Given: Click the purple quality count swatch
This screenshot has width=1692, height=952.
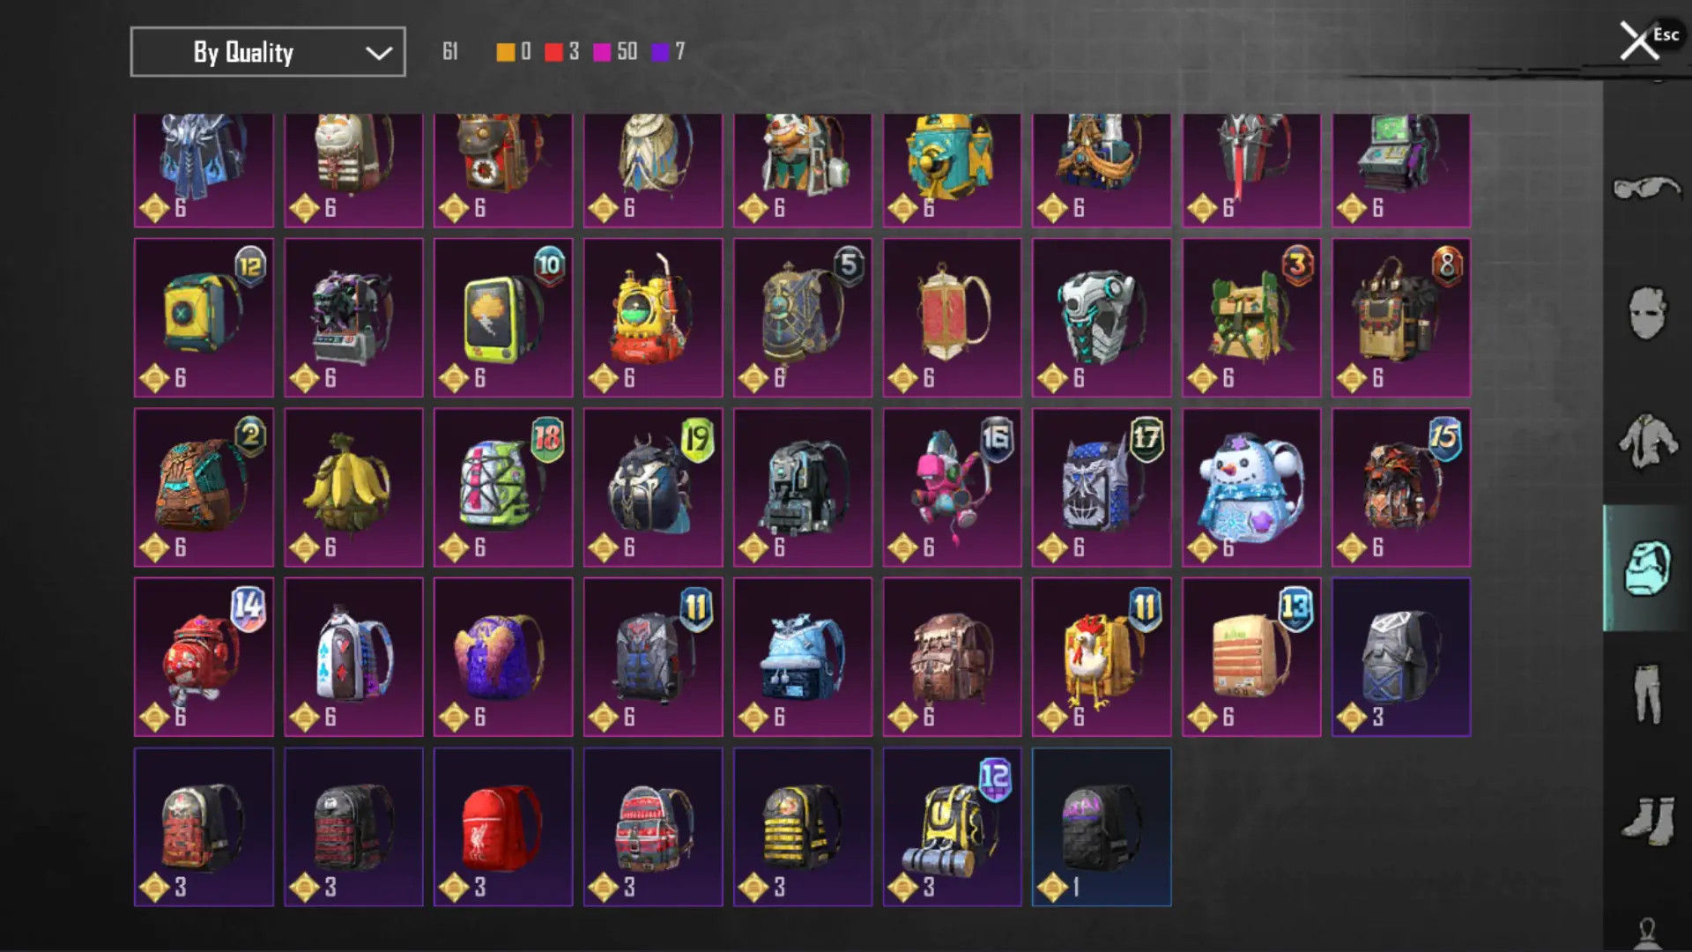Looking at the screenshot, I should coord(668,52).
